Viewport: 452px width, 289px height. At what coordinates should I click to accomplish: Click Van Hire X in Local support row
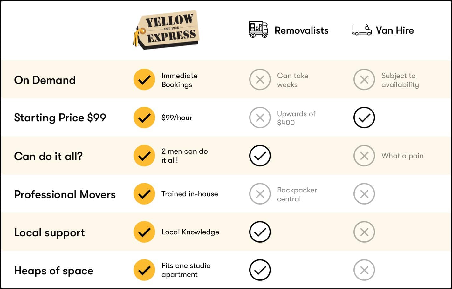pos(364,232)
